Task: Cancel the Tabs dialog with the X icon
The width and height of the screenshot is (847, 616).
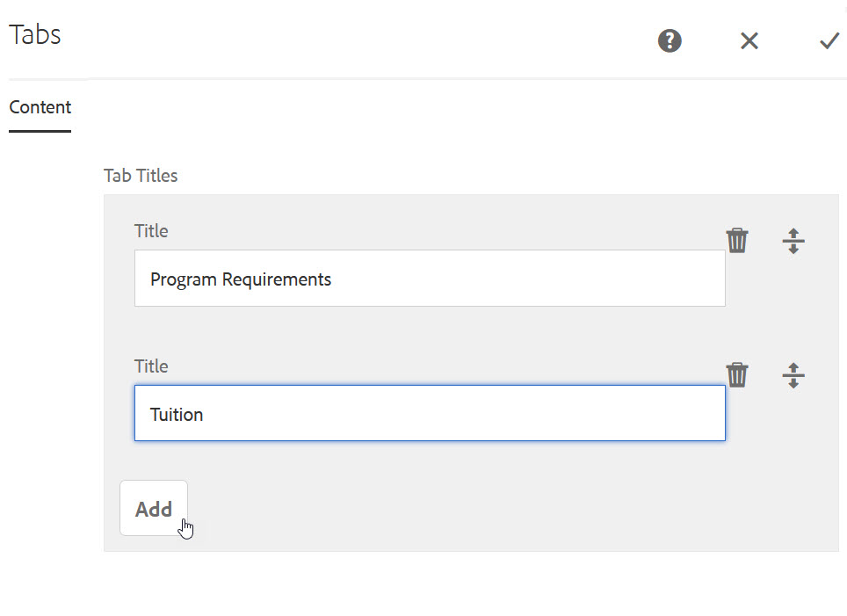Action: (749, 40)
